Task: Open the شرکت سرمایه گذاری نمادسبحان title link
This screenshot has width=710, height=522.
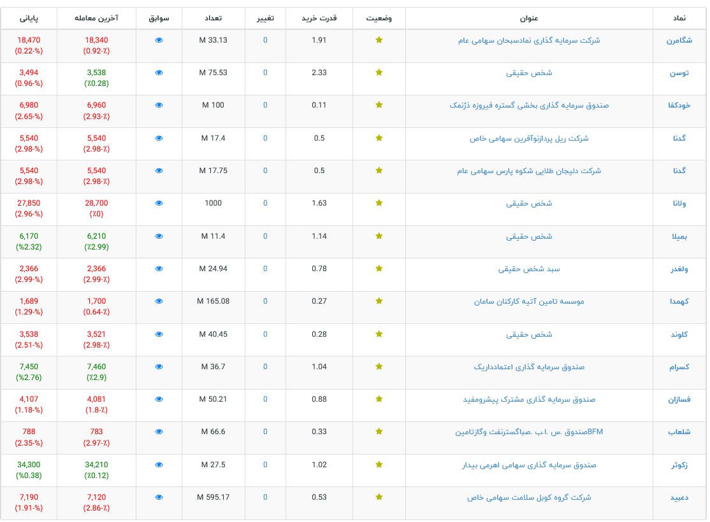Action: click(529, 40)
